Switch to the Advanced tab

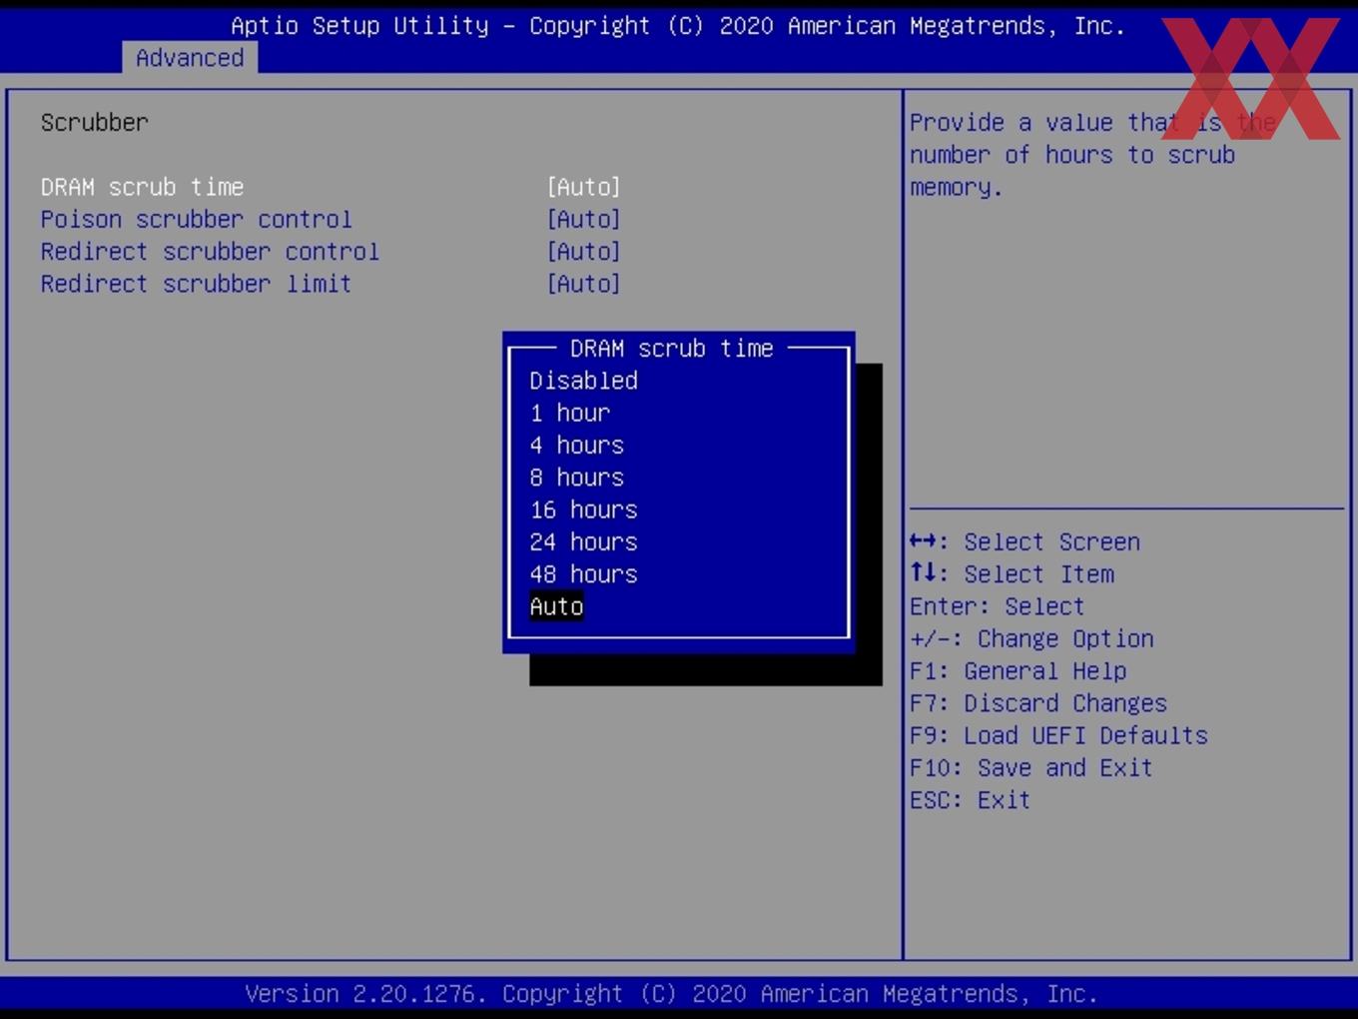[x=190, y=58]
